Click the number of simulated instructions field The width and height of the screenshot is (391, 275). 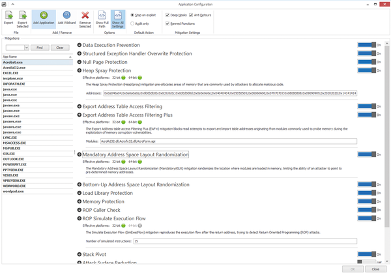[244, 241]
